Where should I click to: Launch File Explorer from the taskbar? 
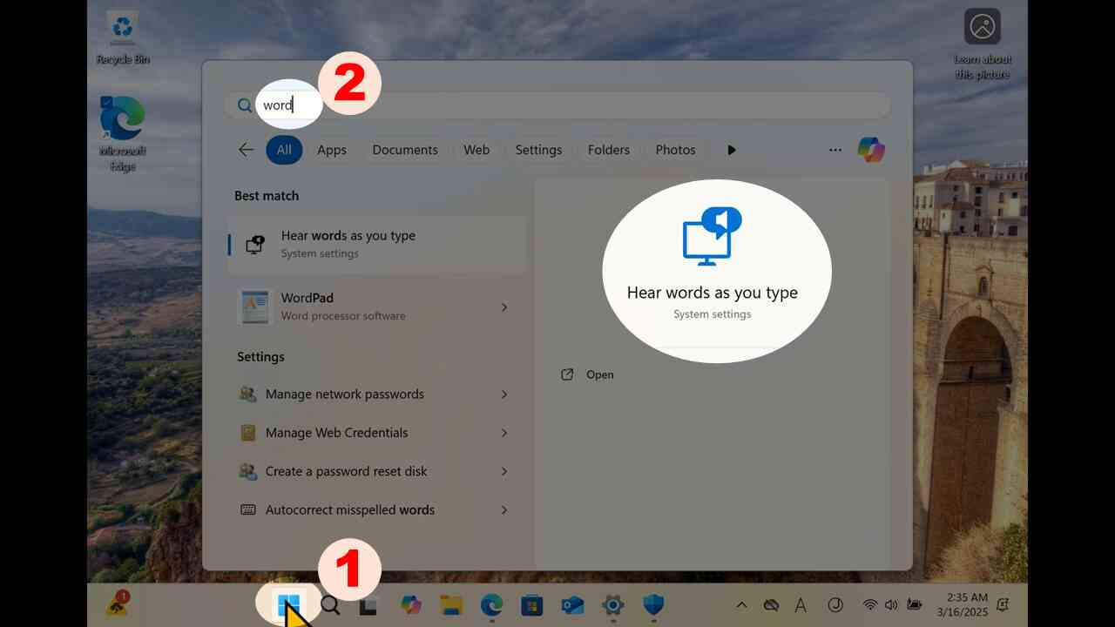(x=451, y=605)
